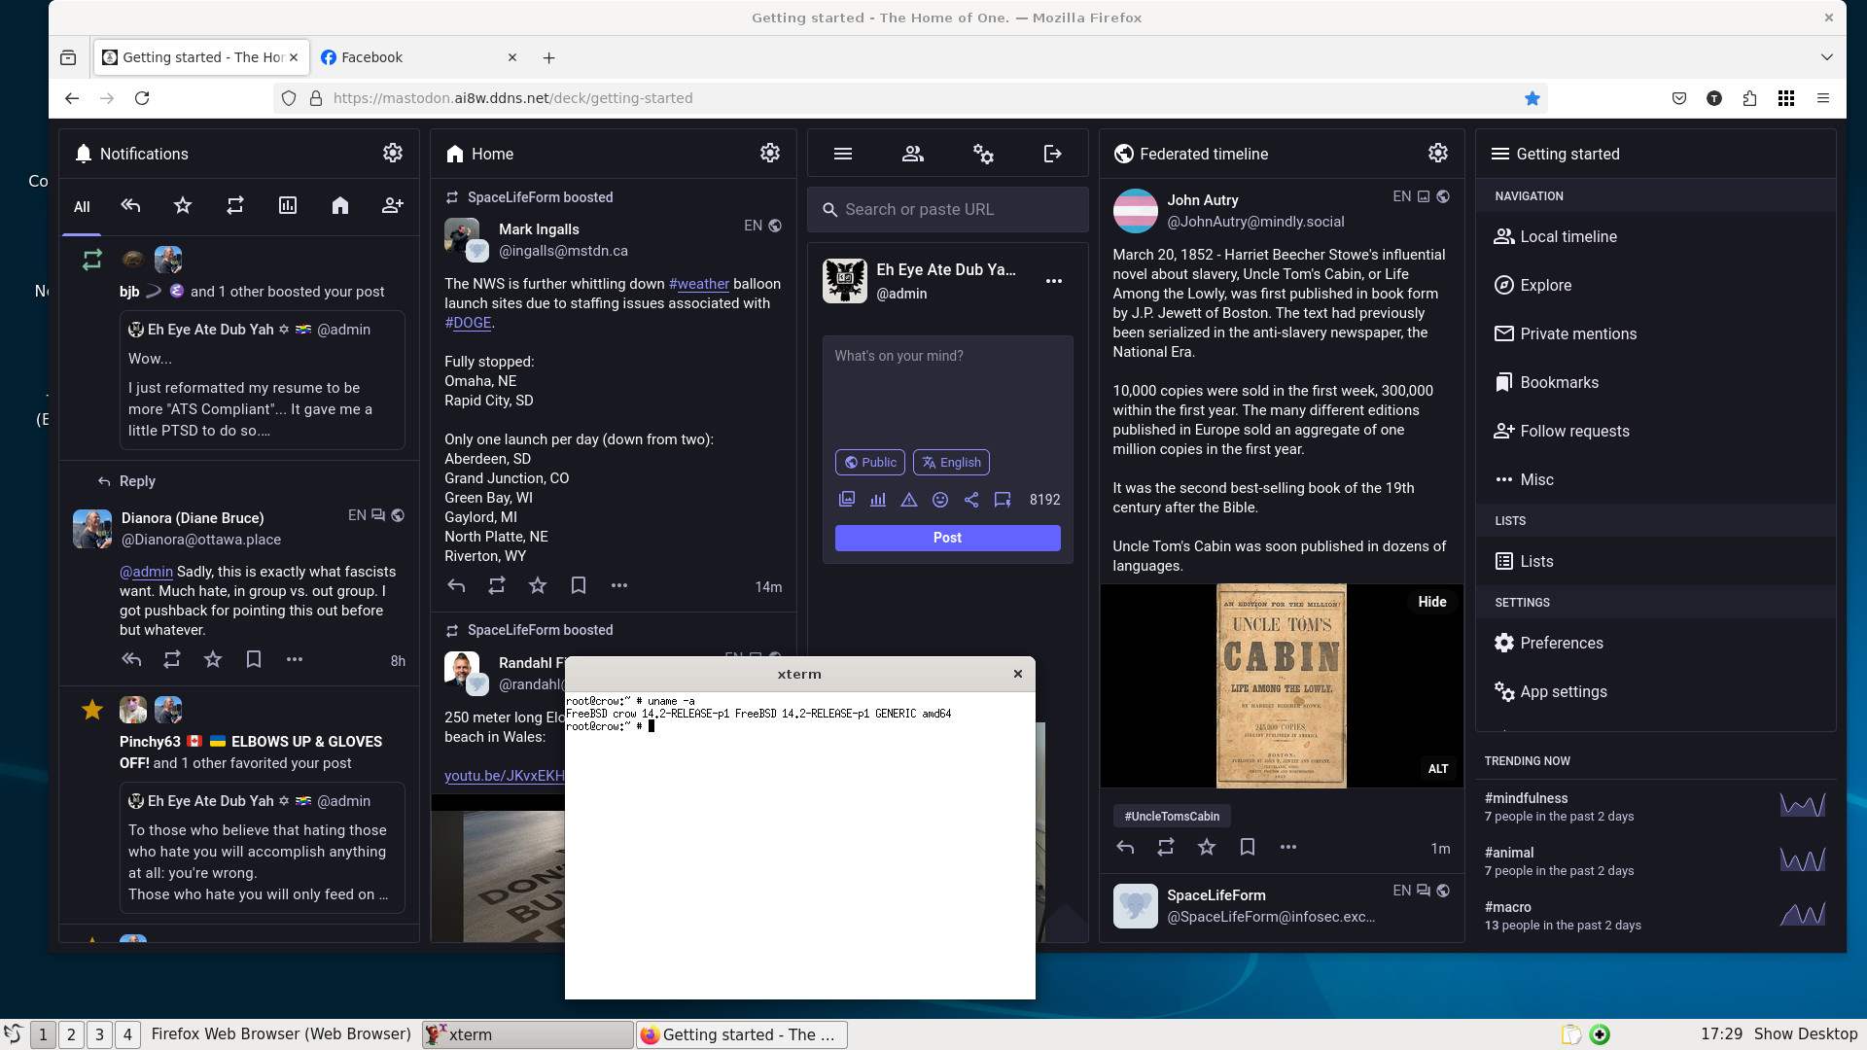This screenshot has height=1050, width=1867.
Task: Bookmark Mark Ingalls' post
Action: (x=579, y=585)
